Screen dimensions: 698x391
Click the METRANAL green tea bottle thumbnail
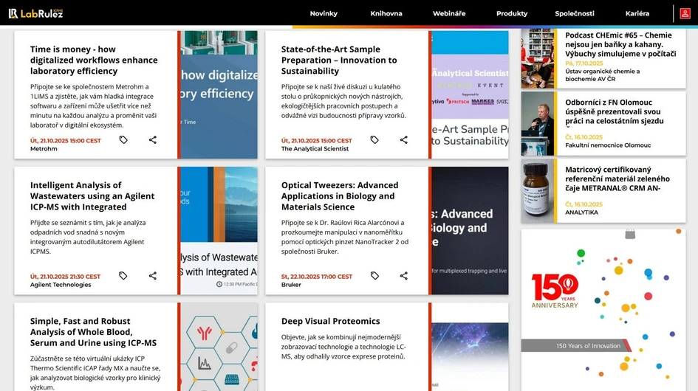(x=538, y=190)
